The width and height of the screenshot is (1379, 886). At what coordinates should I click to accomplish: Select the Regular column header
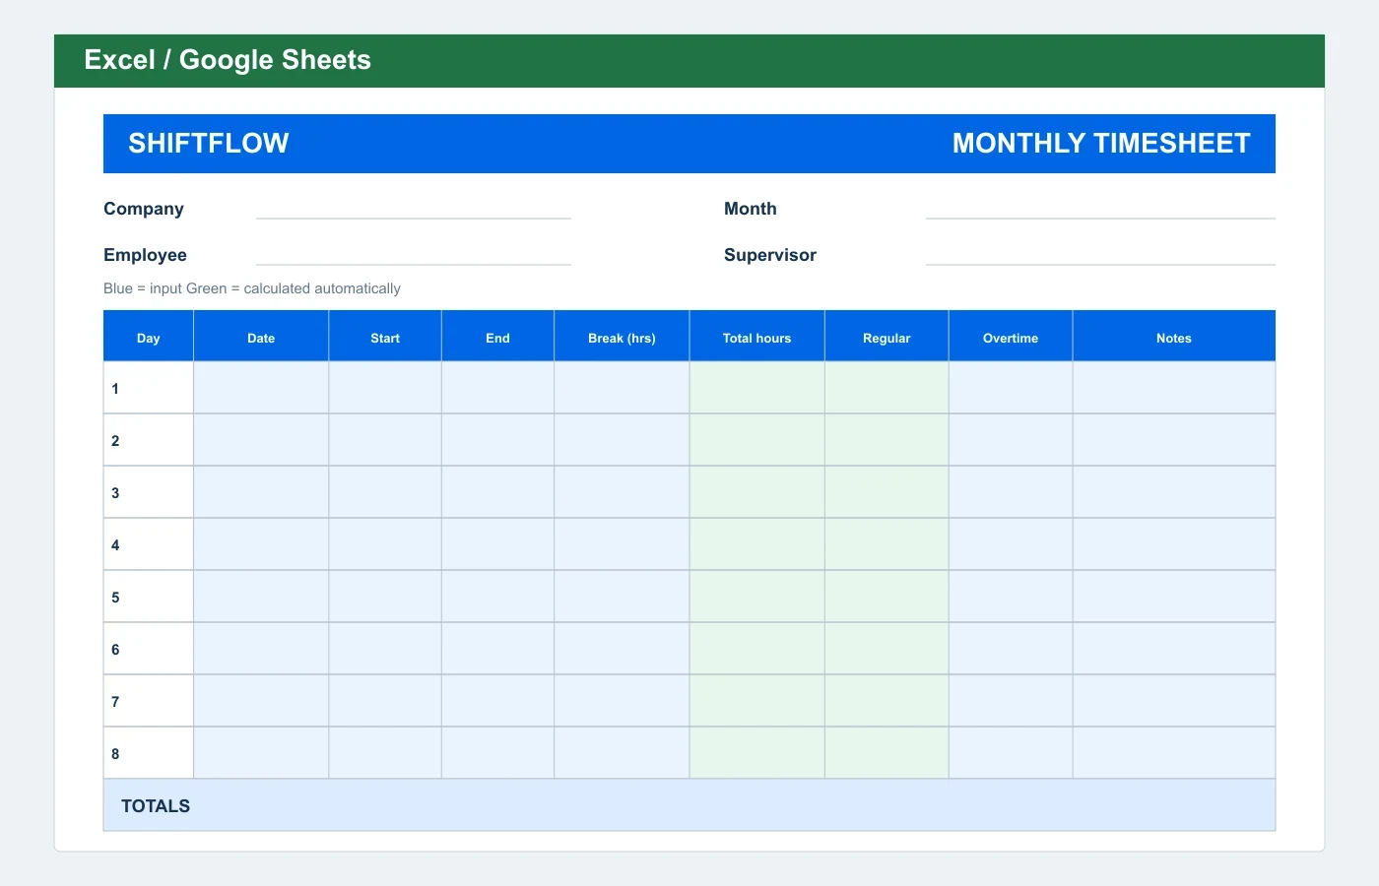(886, 337)
